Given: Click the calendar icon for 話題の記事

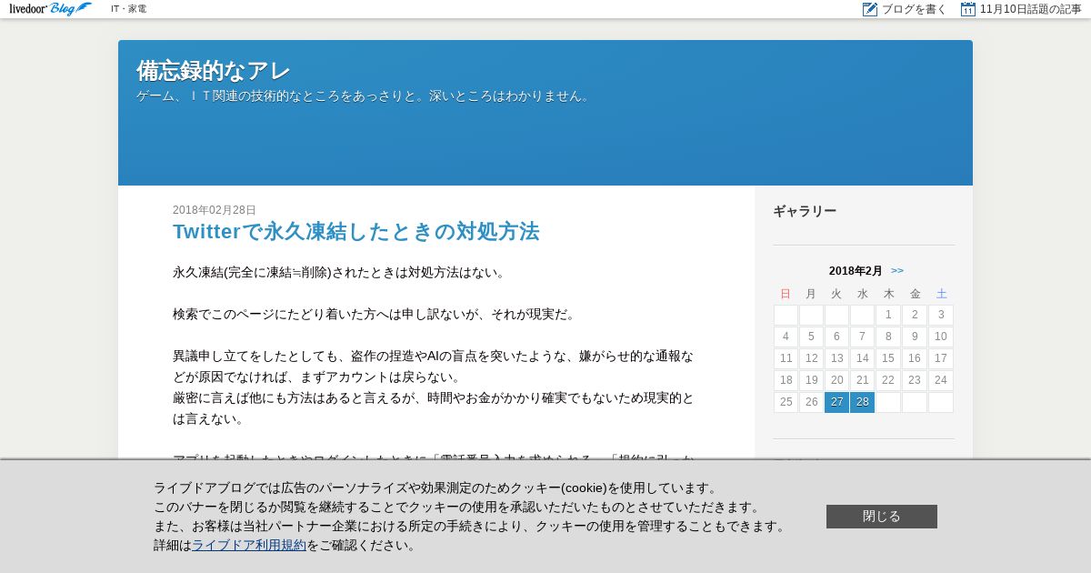Looking at the screenshot, I should 968,9.
